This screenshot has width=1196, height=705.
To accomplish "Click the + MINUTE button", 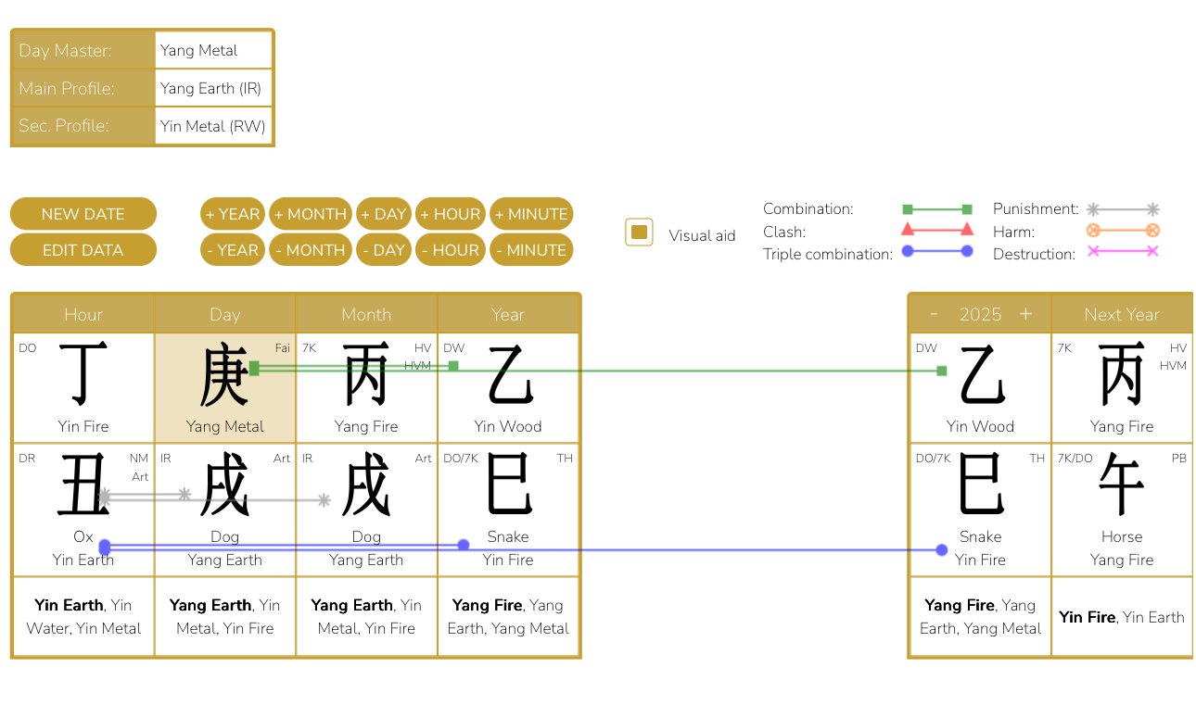I will tap(531, 214).
